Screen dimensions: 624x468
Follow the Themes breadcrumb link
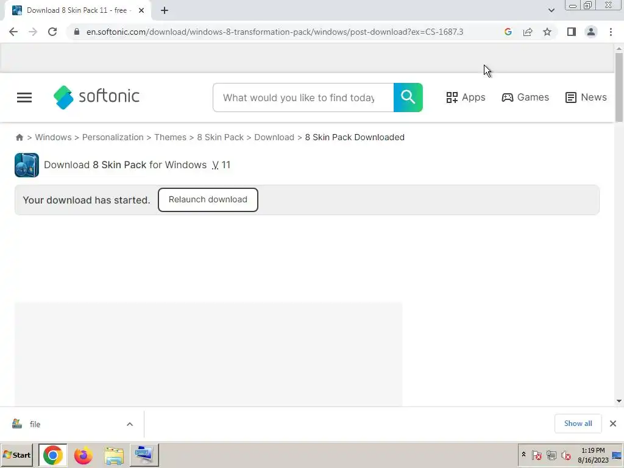[171, 137]
